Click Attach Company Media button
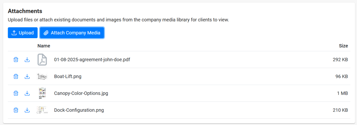This screenshot has height=125, width=357. tap(72, 33)
